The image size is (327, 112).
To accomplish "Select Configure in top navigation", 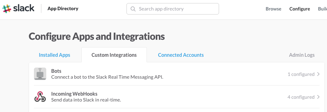I will (x=300, y=9).
